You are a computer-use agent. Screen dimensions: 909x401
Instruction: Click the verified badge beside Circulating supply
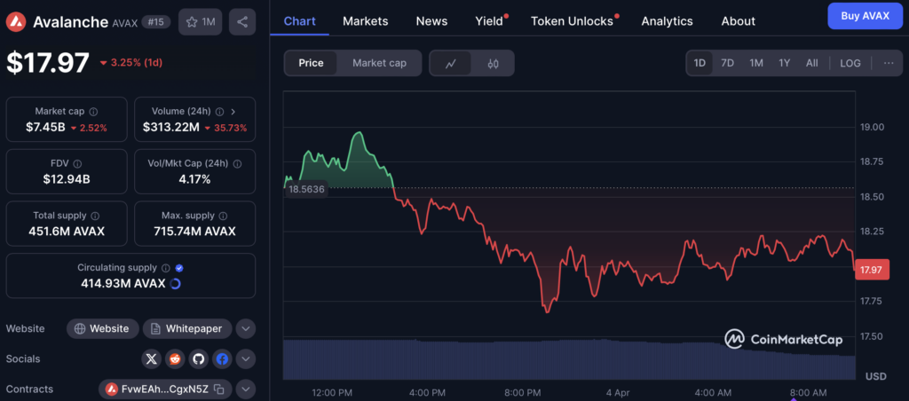(x=179, y=268)
